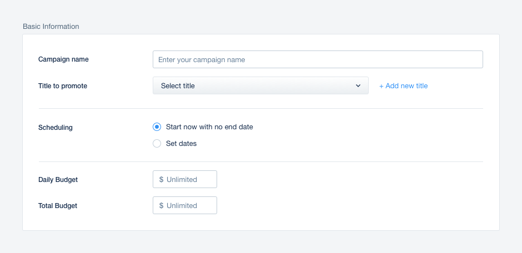Click the dollar sign in Daily Budget
The image size is (522, 253).
(161, 180)
